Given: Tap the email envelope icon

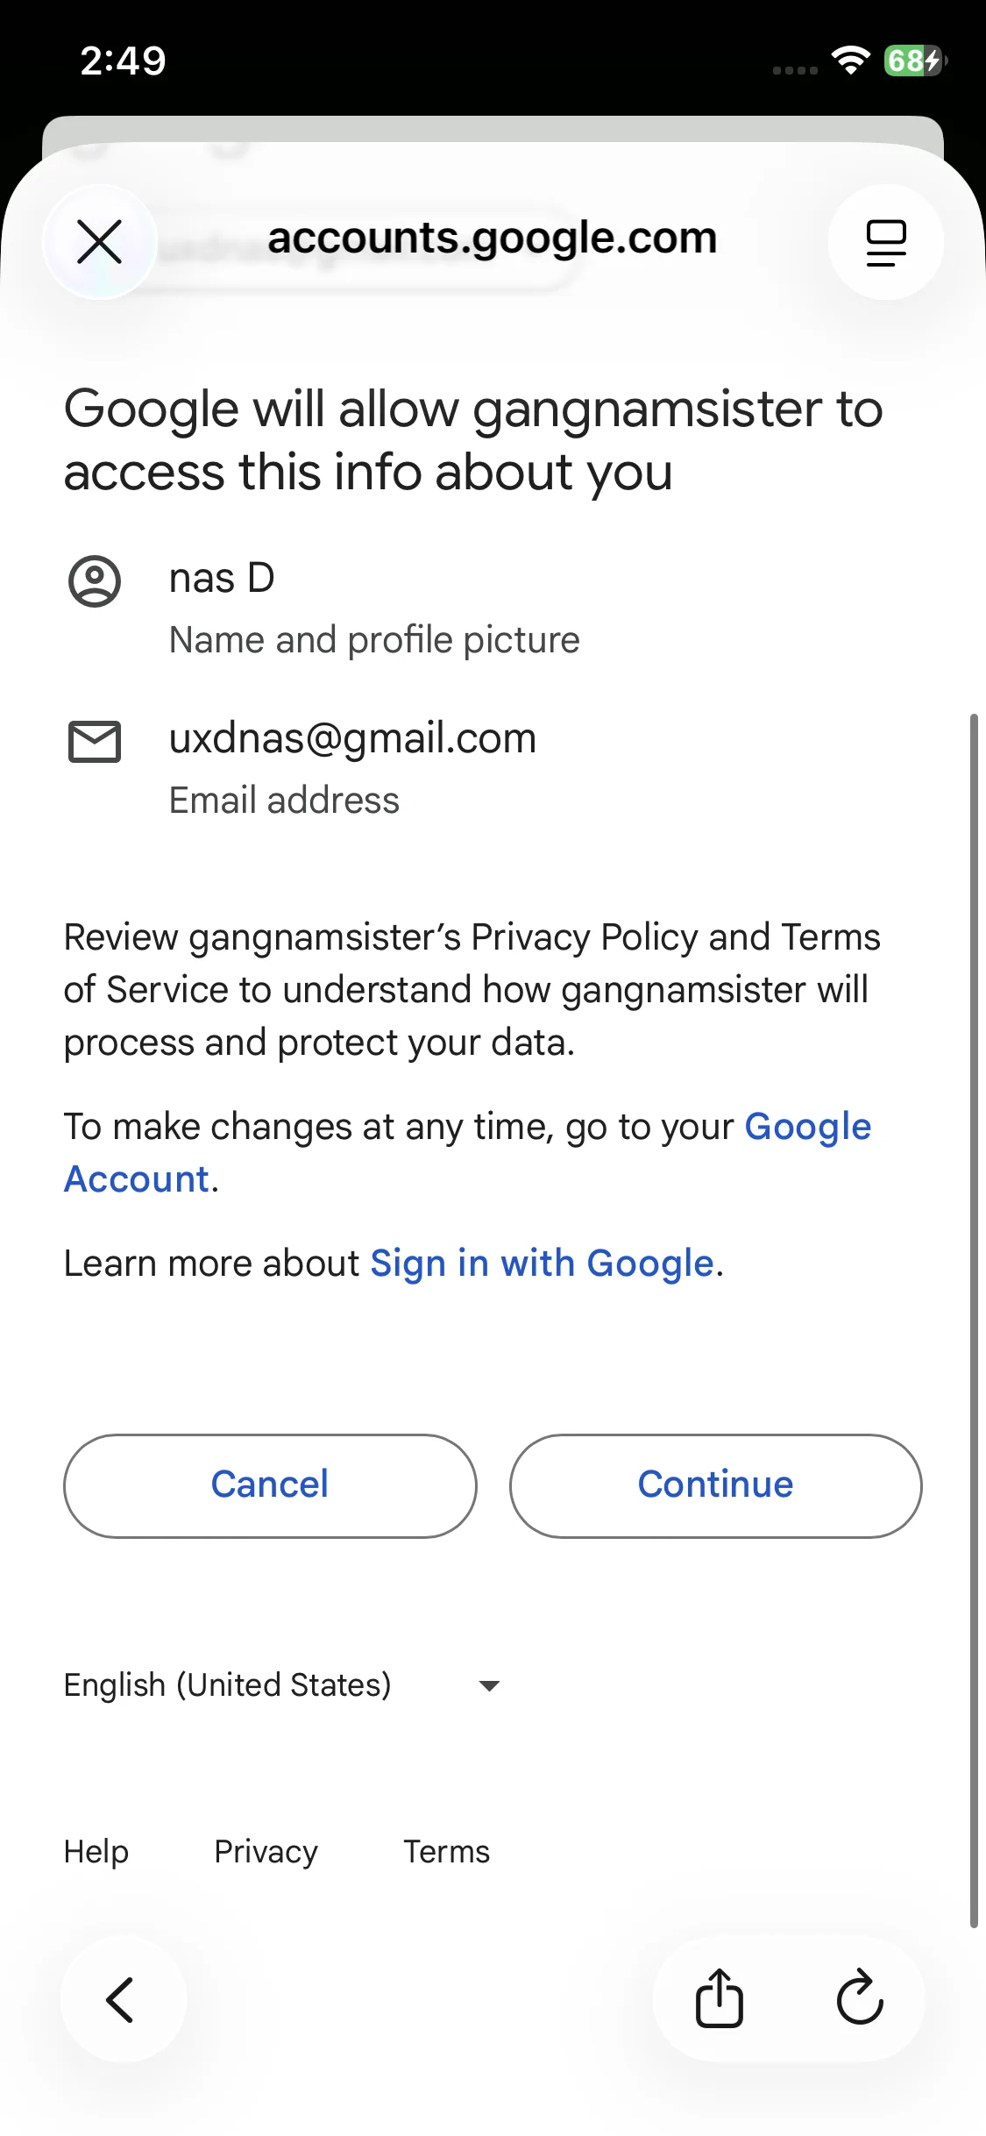Looking at the screenshot, I should pos(95,742).
